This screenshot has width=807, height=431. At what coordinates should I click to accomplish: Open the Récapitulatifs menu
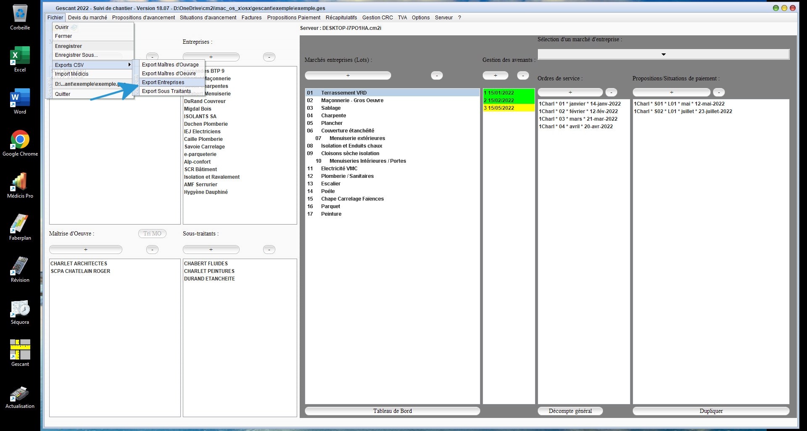(341, 18)
